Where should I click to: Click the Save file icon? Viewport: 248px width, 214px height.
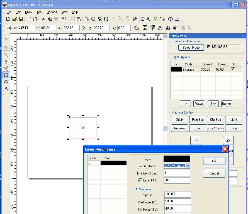click(x=21, y=19)
